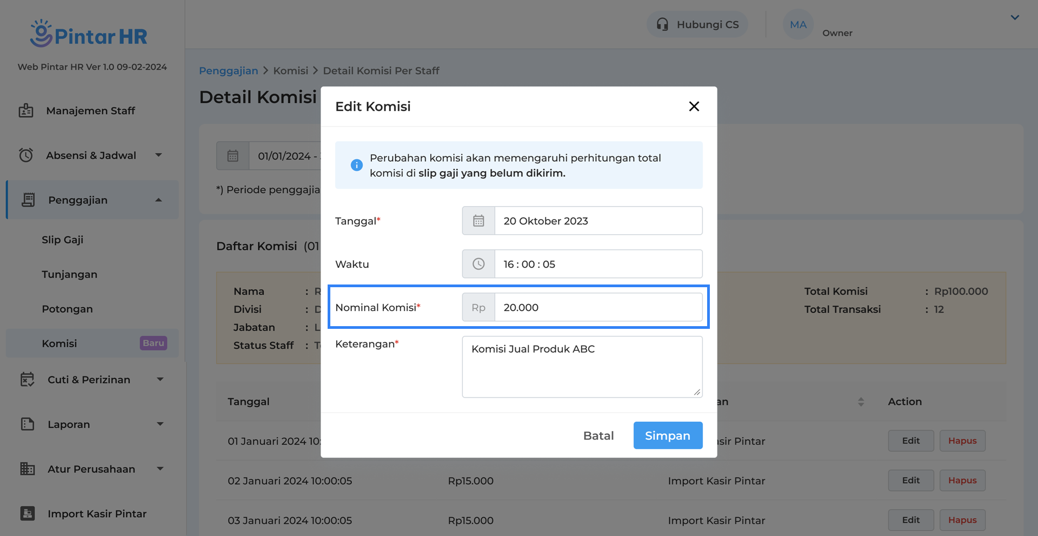
Task: Expand the Cuti & Perizinan menu
Action: [x=160, y=379]
